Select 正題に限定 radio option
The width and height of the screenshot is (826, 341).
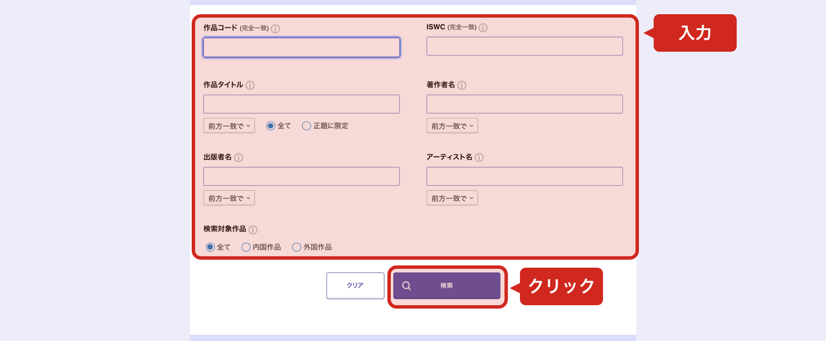307,126
